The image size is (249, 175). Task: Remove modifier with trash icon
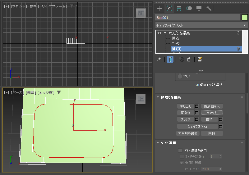tap(189, 60)
